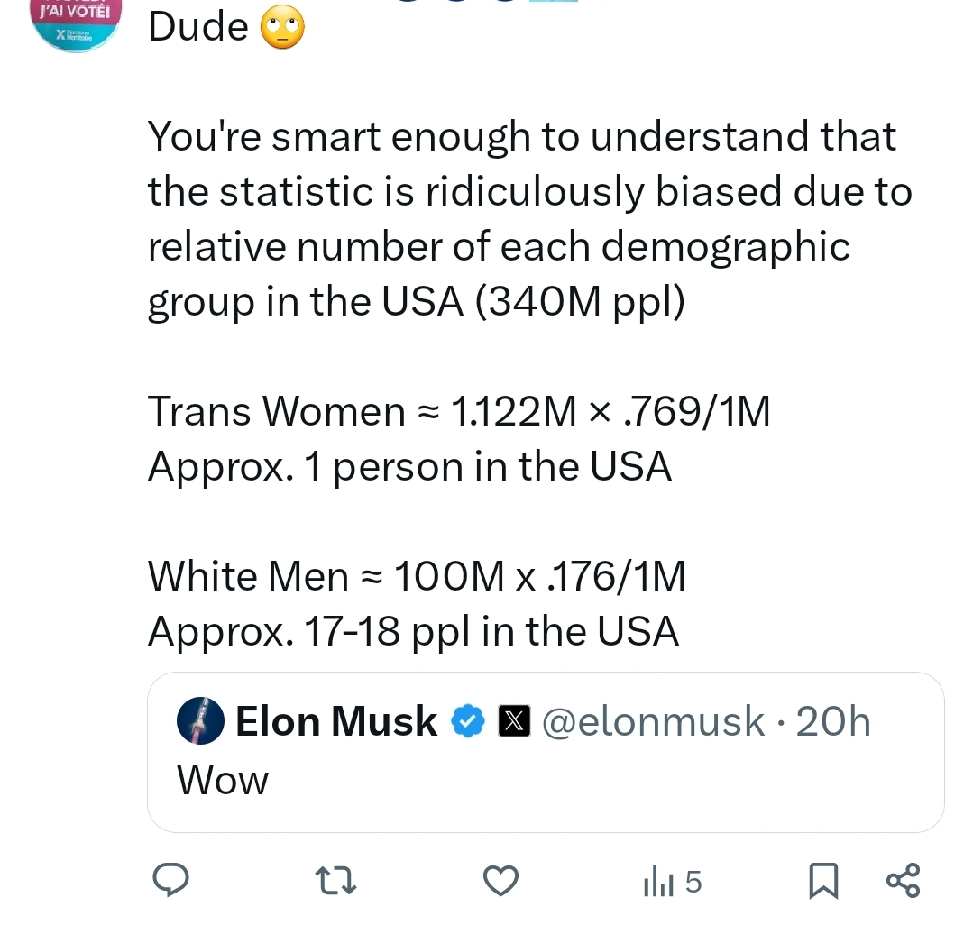973x925 pixels.
Task: Click the X affiliation badge beside Elon Musk
Action: [x=513, y=722]
